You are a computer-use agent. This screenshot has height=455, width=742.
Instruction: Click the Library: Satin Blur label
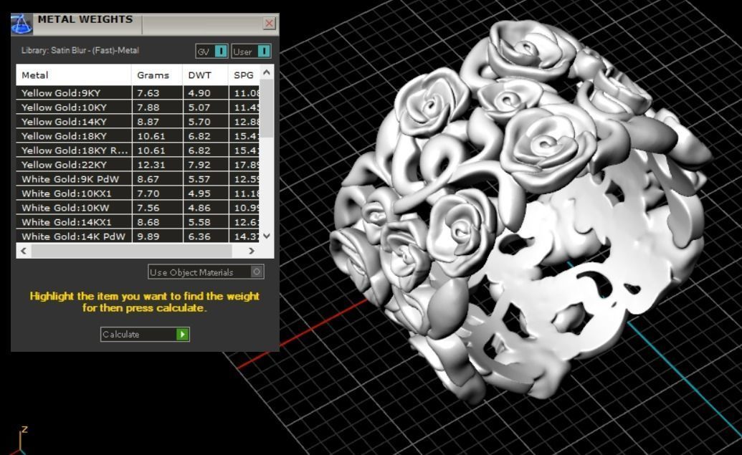tap(80, 50)
